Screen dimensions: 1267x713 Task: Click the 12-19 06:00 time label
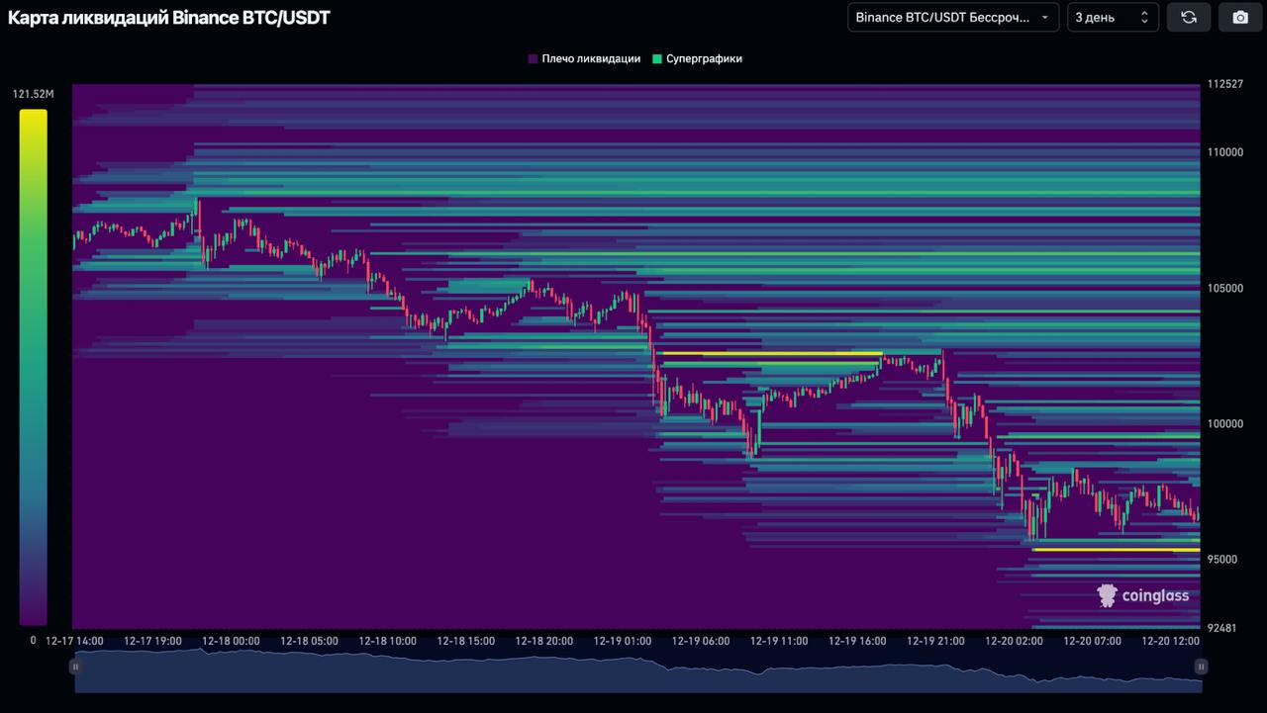pyautogui.click(x=701, y=641)
